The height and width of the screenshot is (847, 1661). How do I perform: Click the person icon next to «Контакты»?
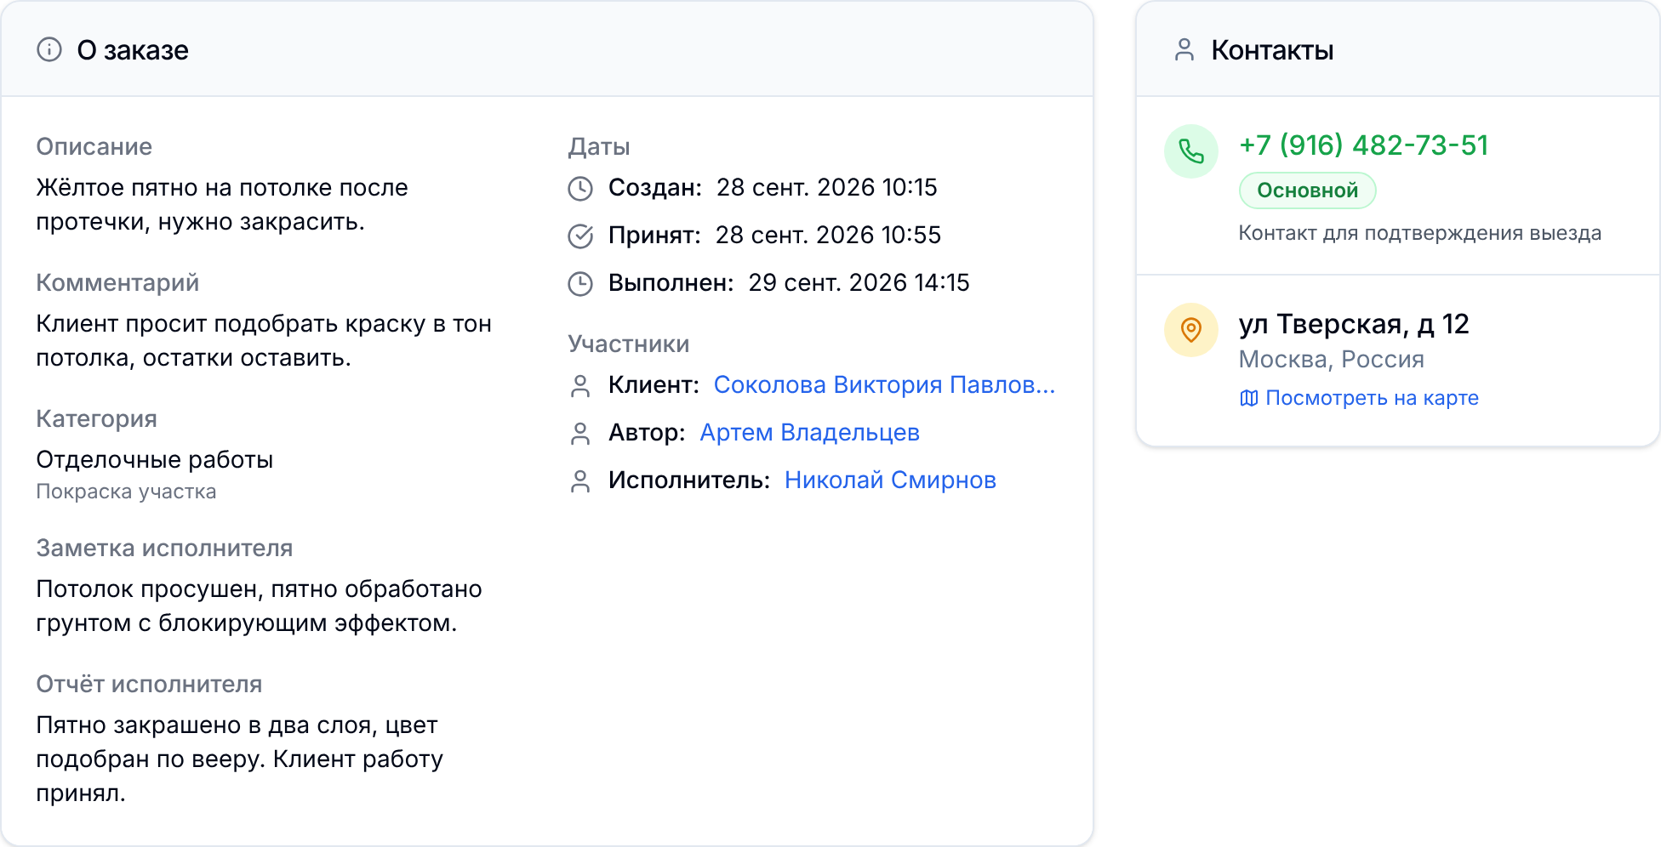tap(1184, 50)
